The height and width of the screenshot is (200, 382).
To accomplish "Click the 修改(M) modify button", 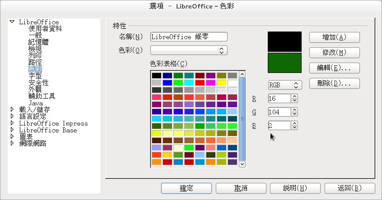I will [335, 53].
